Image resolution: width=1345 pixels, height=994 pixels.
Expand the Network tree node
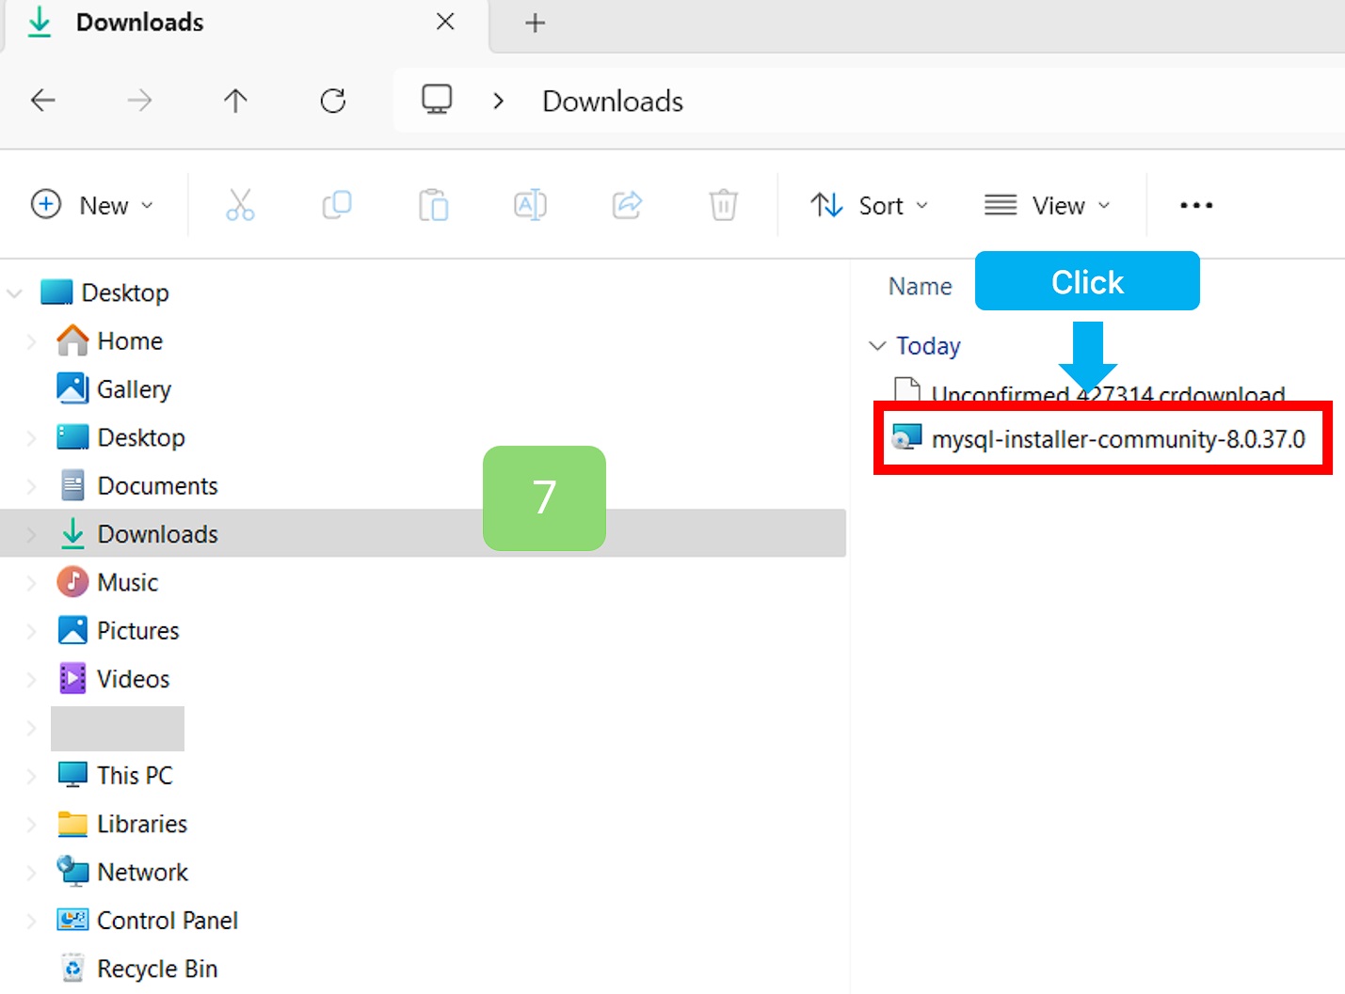pos(31,873)
